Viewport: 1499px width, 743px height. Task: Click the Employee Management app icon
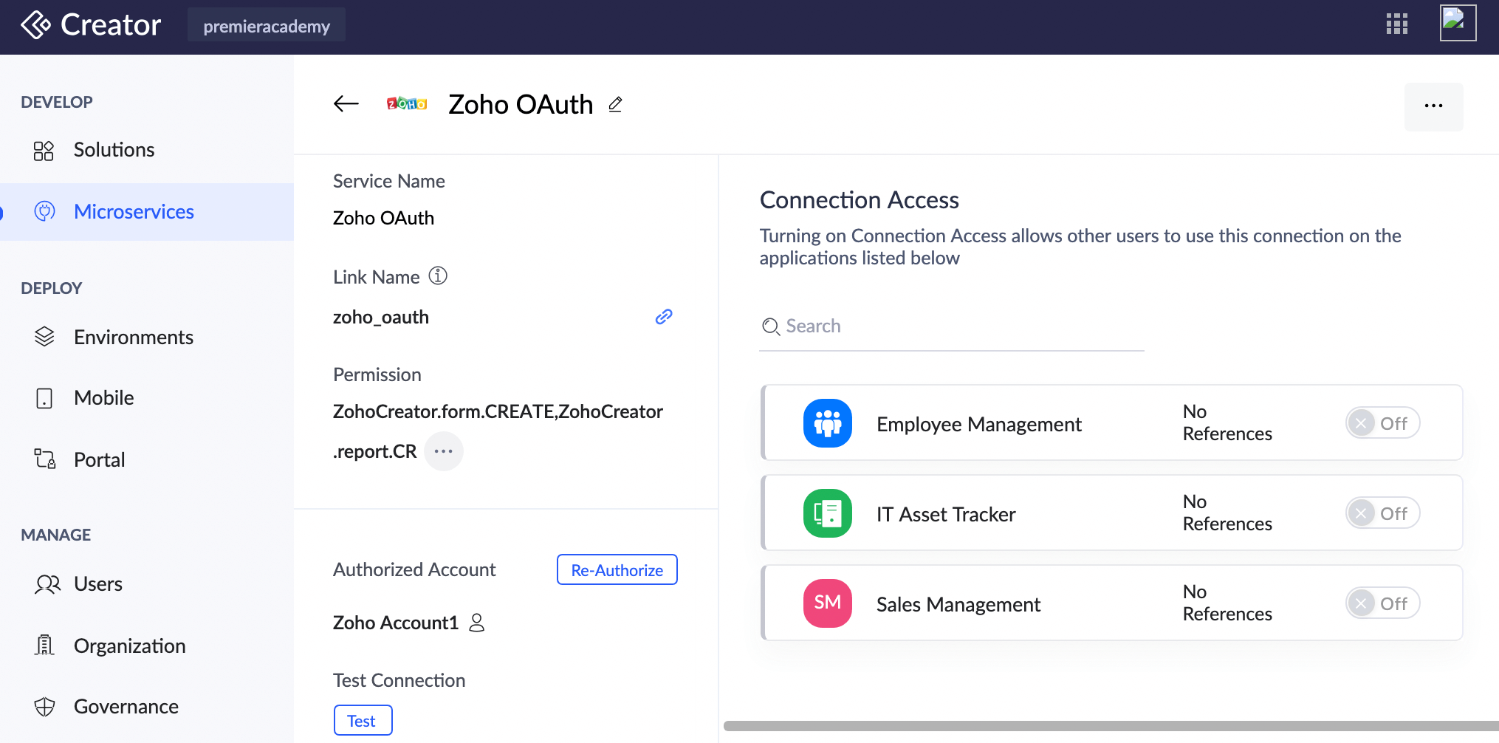[827, 423]
